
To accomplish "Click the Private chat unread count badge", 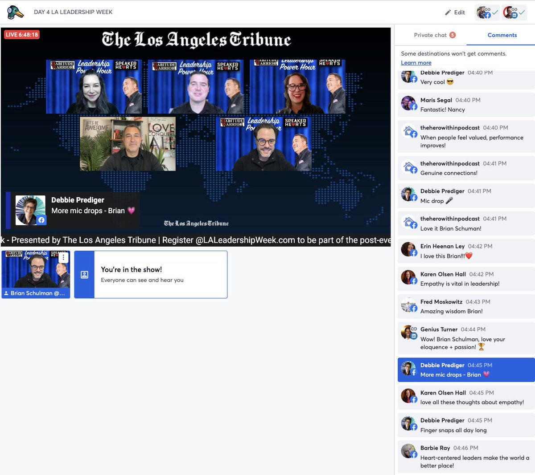I will click(453, 35).
